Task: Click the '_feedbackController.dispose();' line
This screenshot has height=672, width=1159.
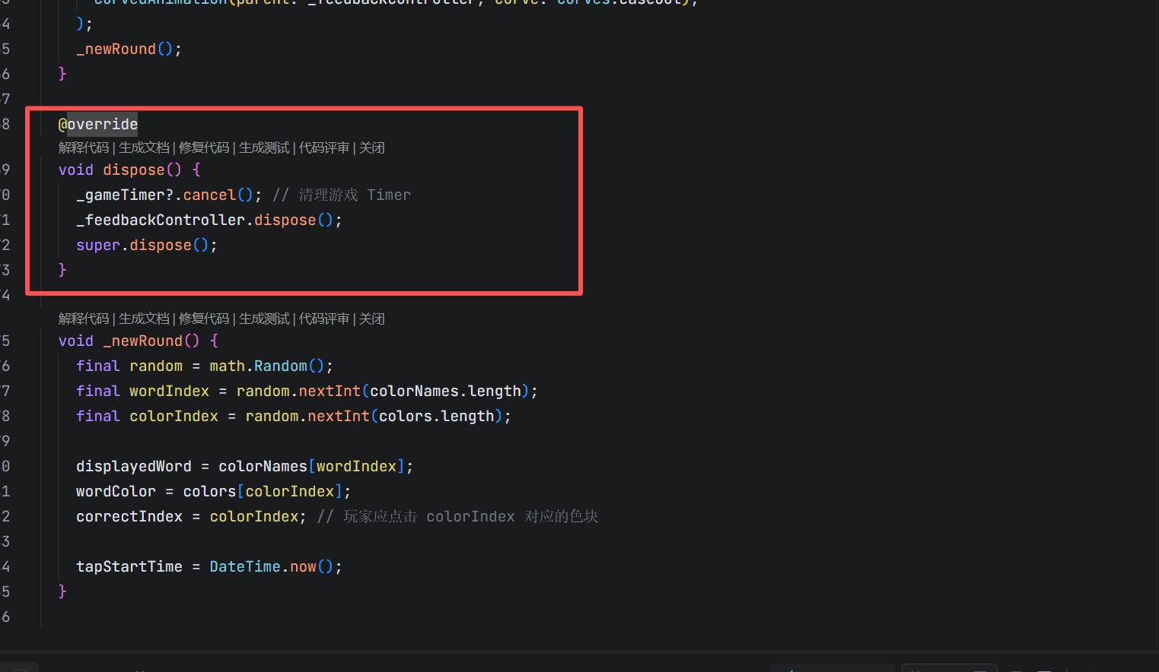Action: point(209,220)
